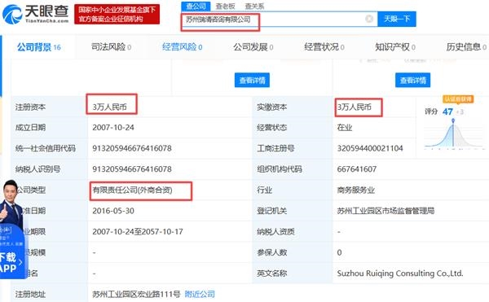Click the download APP banner arrow
The width and height of the screenshot is (489, 302).
[x=20, y=262]
